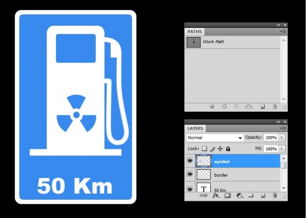Open Opacity slider arrow
Screen dimensions: 306x218
point(282,137)
